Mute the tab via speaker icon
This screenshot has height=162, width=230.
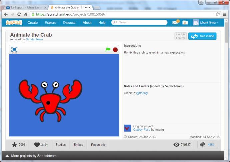[x=86, y=7]
